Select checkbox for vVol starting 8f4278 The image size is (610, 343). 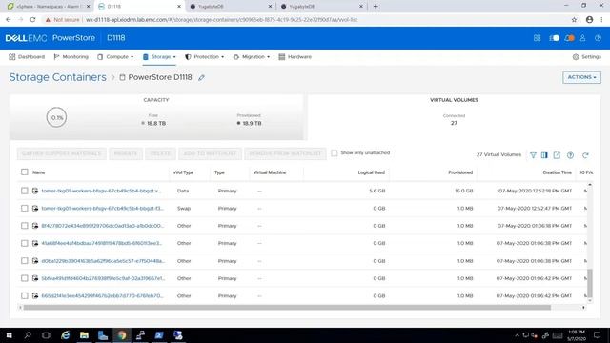(25, 226)
